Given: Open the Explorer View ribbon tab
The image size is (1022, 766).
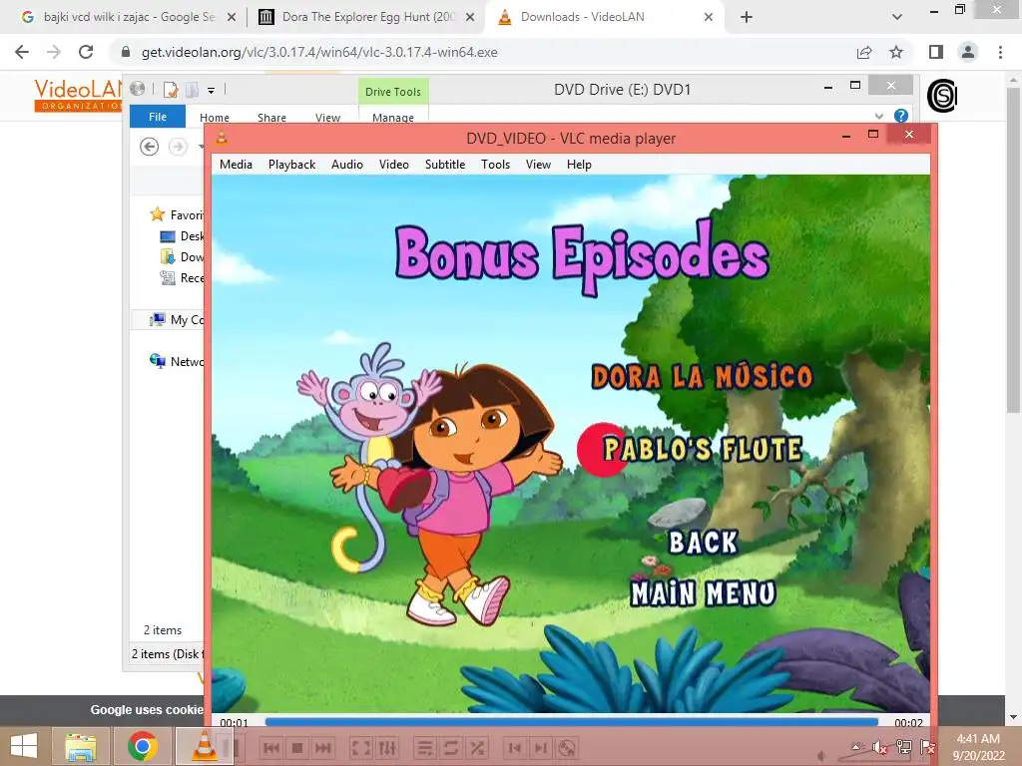Looking at the screenshot, I should coord(327,118).
